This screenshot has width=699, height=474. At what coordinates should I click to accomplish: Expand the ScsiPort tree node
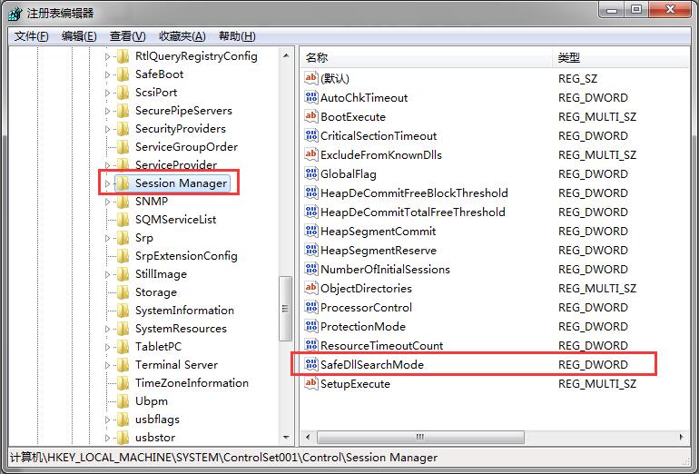pos(107,93)
